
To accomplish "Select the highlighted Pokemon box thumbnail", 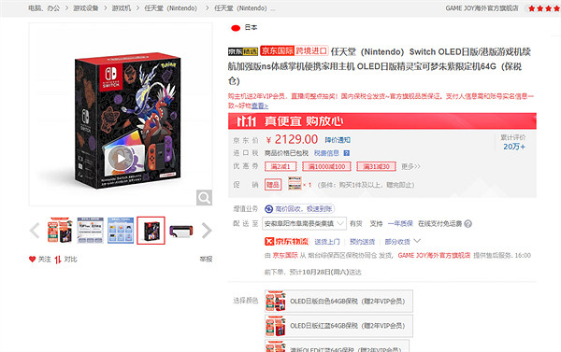I will point(151,231).
